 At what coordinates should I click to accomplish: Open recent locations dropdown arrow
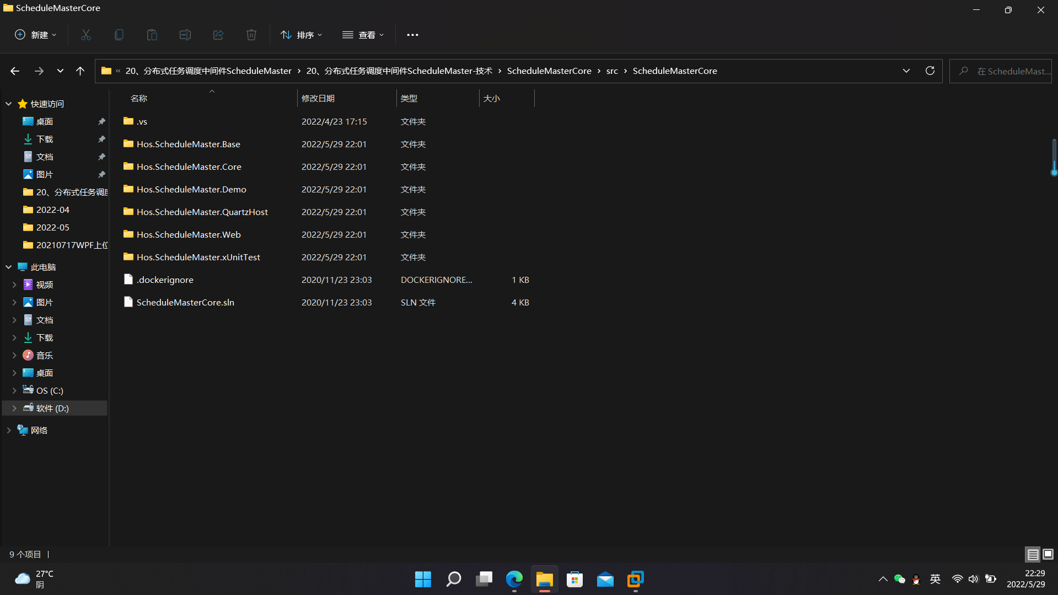coord(60,71)
